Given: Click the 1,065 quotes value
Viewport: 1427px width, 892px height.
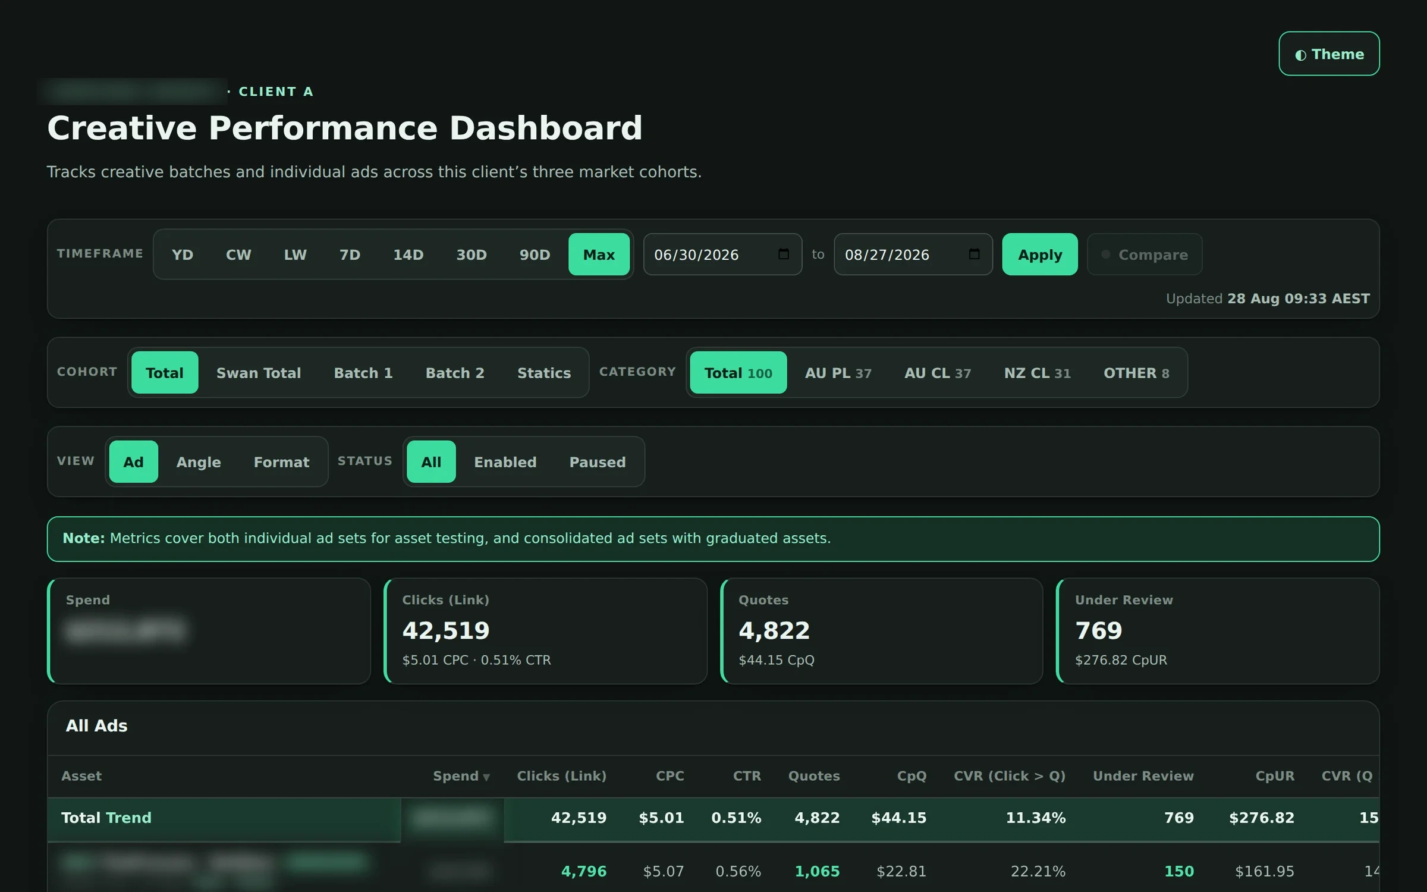Looking at the screenshot, I should point(818,872).
